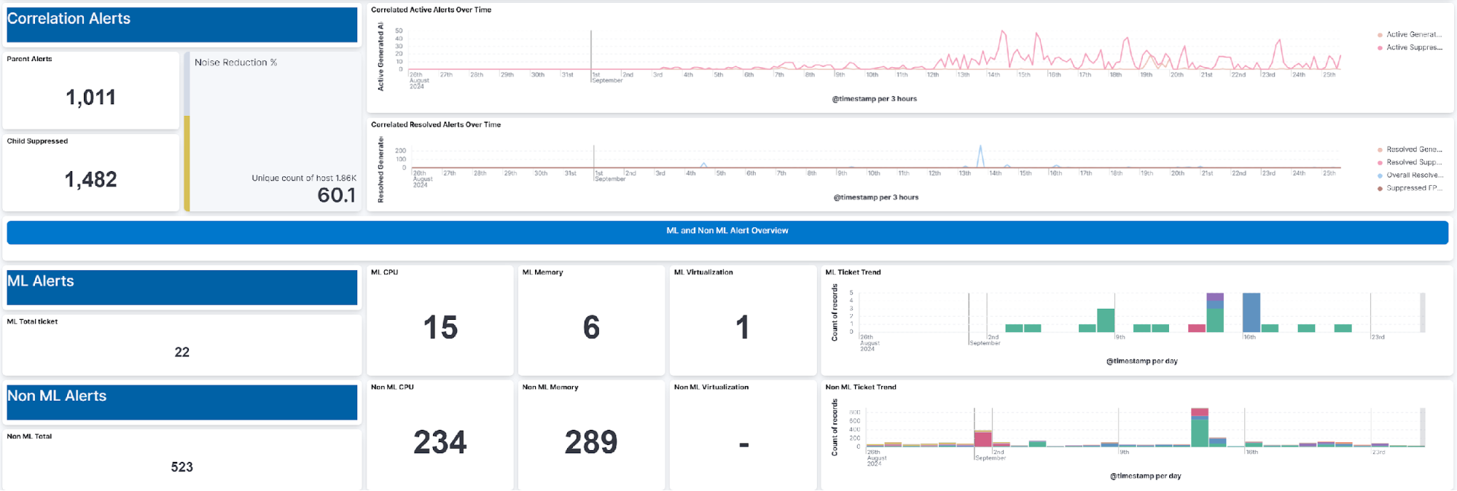Click the ML Memory metric 6
The height and width of the screenshot is (491, 1457).
(x=592, y=328)
